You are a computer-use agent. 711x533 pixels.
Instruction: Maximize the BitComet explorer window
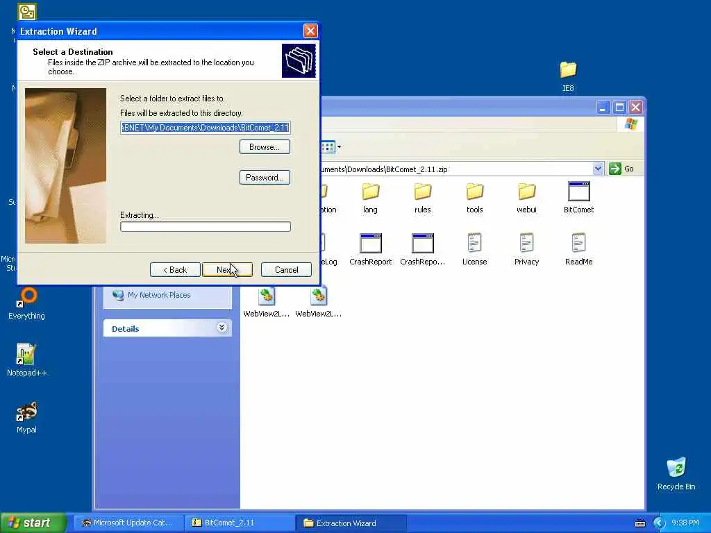coord(619,108)
